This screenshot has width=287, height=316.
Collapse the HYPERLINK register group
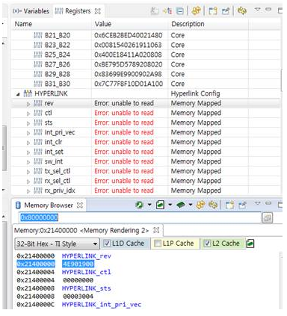18,94
